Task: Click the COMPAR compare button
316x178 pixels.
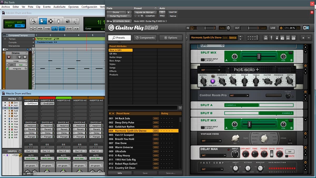Action: tap(150, 16)
